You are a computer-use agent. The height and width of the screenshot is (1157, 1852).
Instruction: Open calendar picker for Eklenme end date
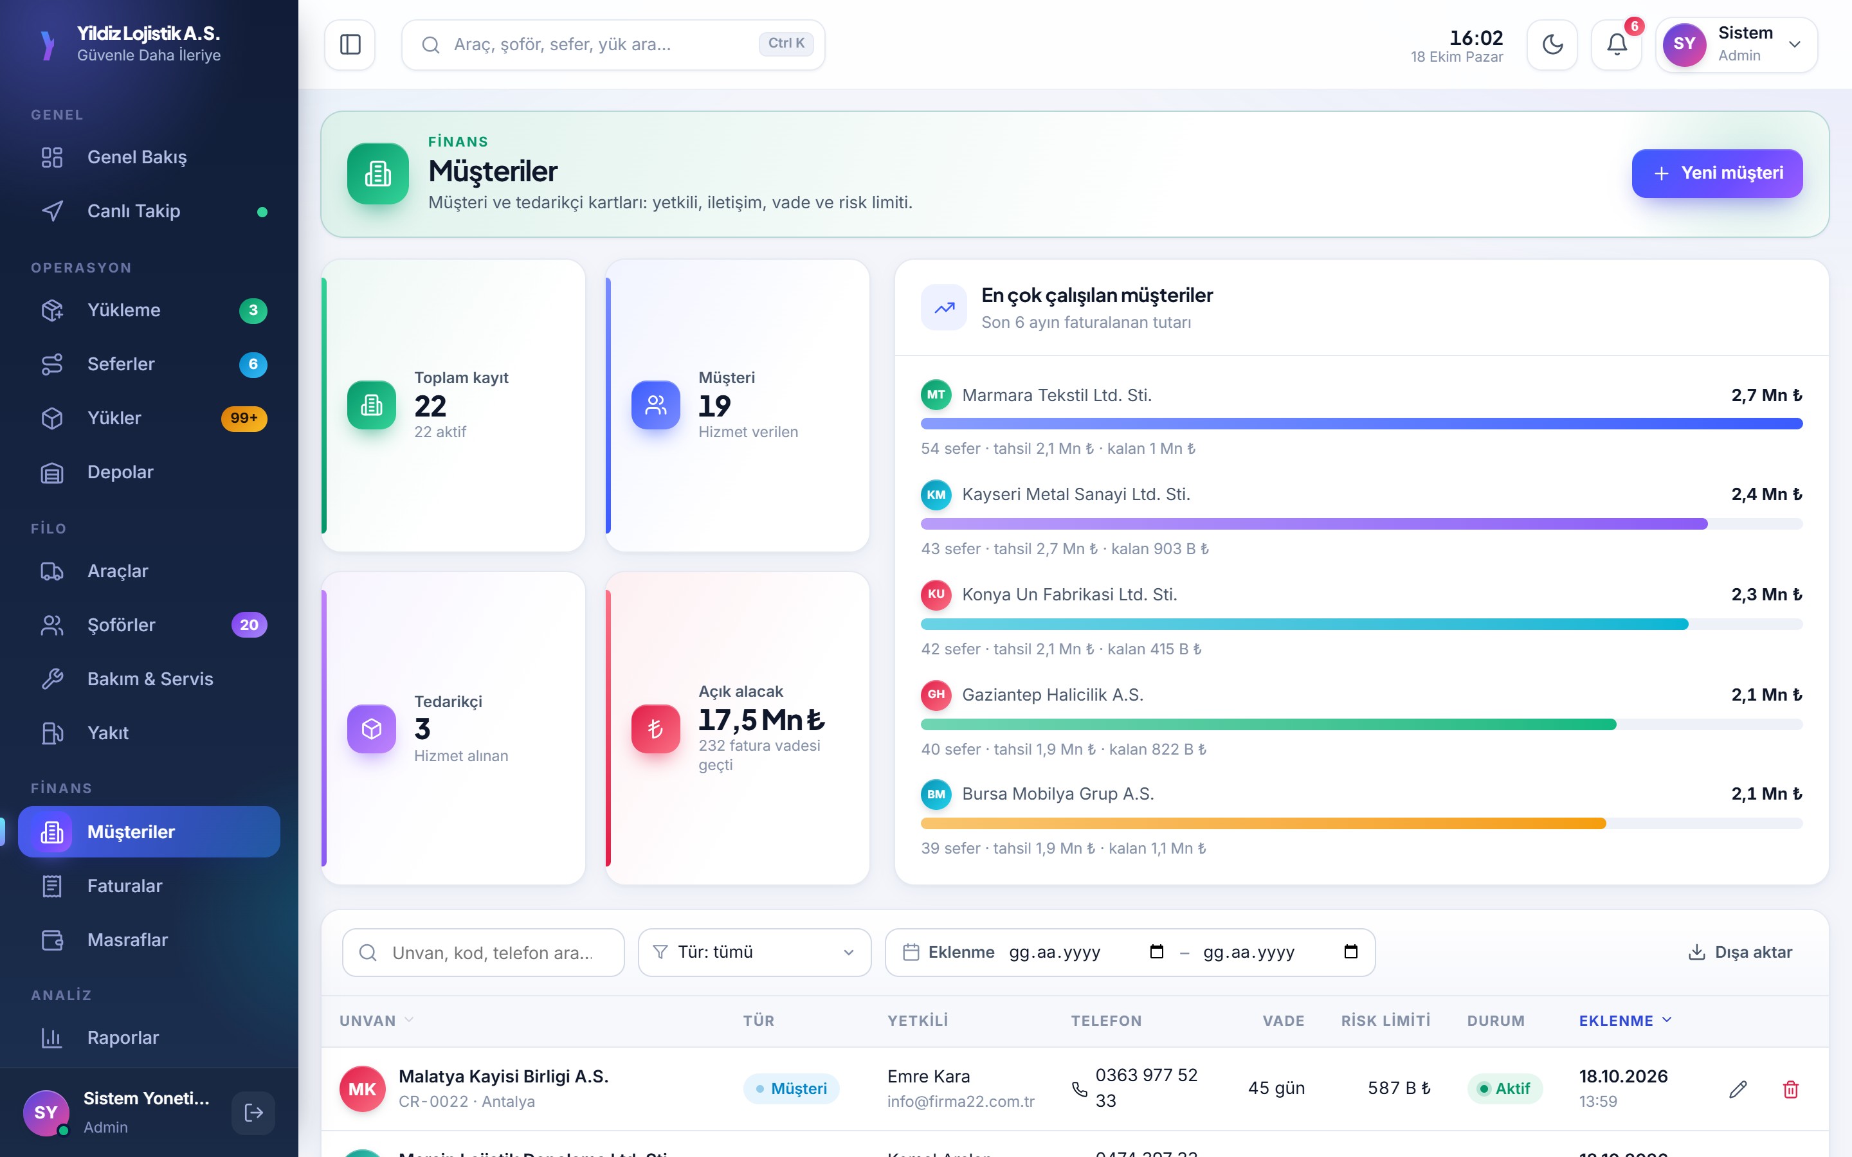pos(1350,952)
